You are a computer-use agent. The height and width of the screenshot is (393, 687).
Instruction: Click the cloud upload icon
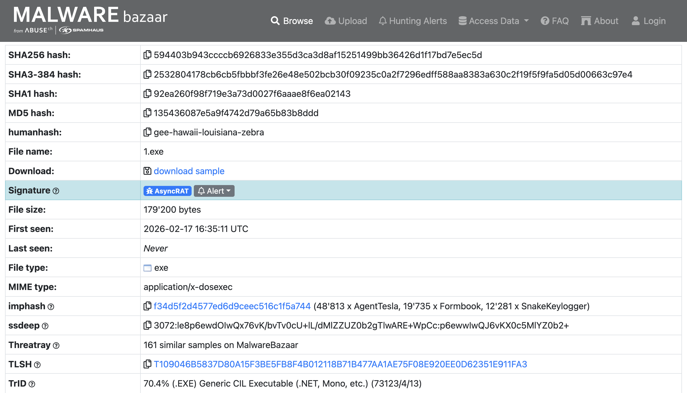pos(330,21)
